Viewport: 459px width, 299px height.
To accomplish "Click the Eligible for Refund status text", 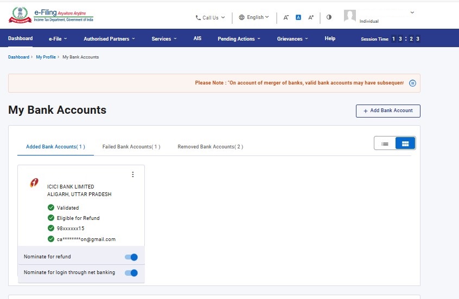I will 78,218.
